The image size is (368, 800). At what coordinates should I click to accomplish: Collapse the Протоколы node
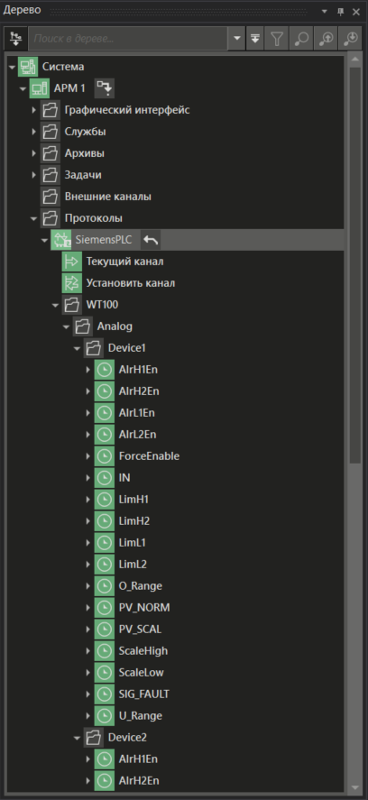(33, 218)
